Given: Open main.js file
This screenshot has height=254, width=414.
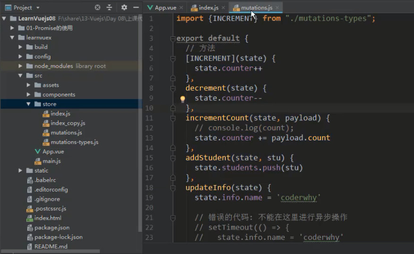Looking at the screenshot, I should click(51, 161).
